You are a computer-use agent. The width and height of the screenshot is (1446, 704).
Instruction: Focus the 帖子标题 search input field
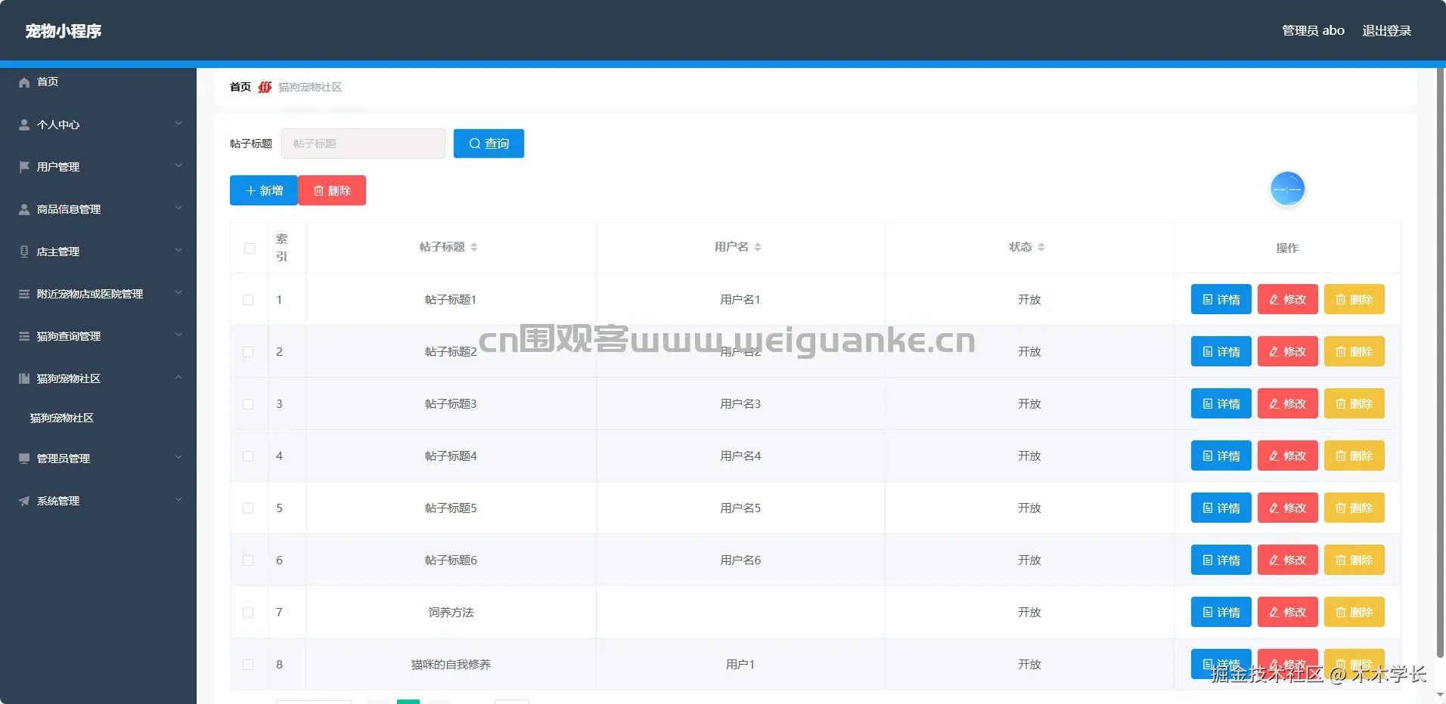point(363,144)
